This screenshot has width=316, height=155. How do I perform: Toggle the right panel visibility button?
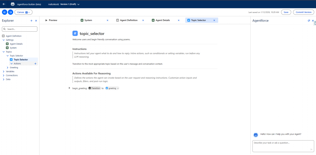tap(10, 12)
